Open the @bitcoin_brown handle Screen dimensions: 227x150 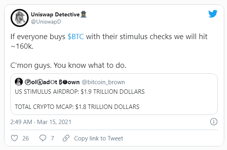tap(103, 82)
